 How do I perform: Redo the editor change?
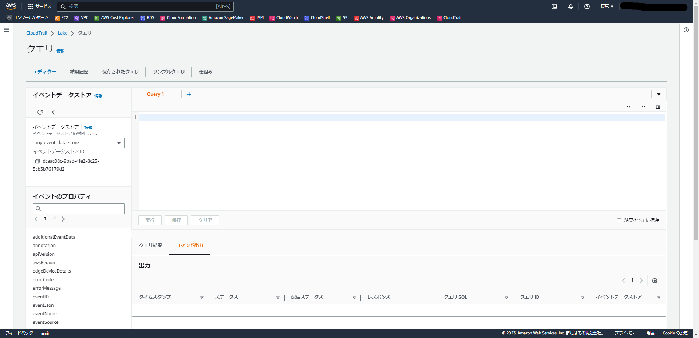[x=643, y=107]
